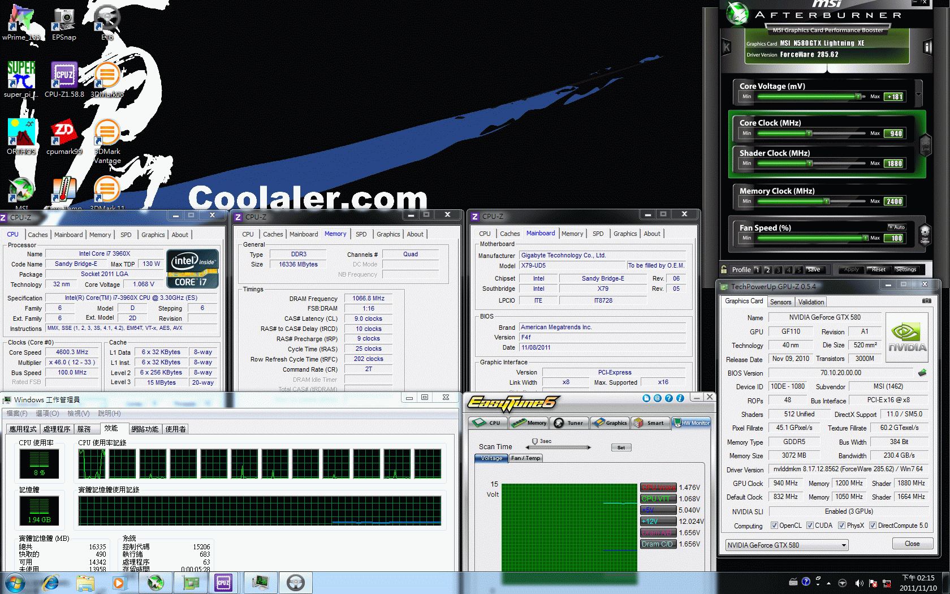
Task: Open the 網路功能 tab in Task Manager
Action: click(145, 429)
